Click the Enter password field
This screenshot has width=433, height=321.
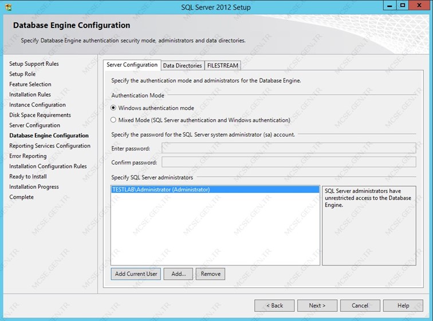[x=289, y=148]
